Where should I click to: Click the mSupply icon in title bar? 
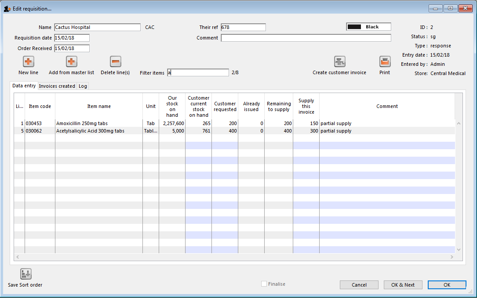[7, 9]
